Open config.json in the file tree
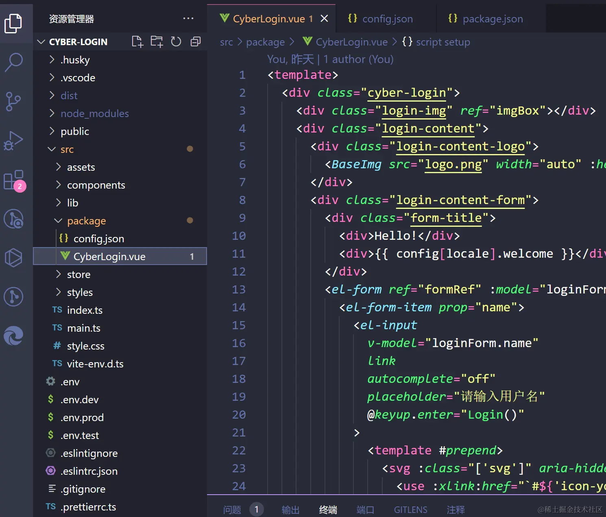606x517 pixels. tap(120, 239)
